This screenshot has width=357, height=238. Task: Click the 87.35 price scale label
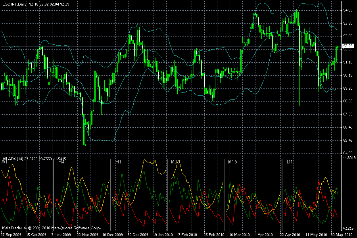[x=348, y=114]
